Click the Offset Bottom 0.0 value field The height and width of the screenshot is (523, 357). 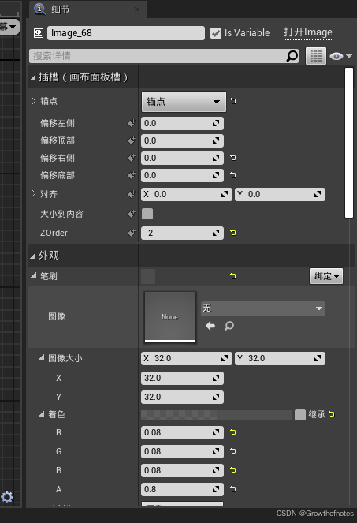click(x=182, y=175)
